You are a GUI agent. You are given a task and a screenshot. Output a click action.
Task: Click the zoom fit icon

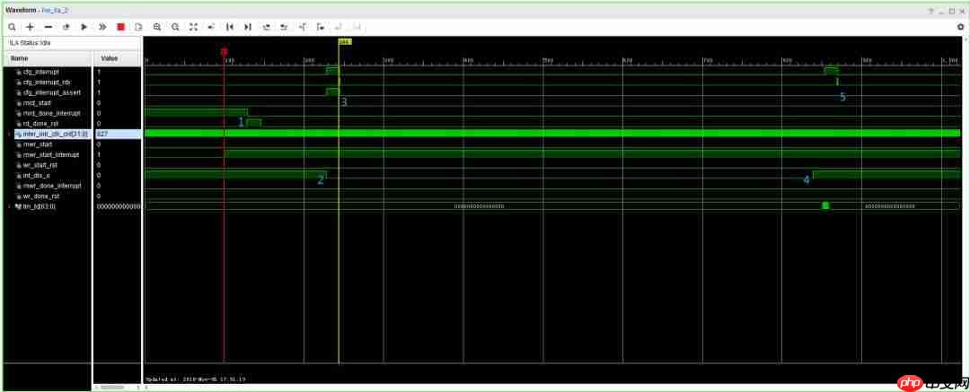coord(193,27)
